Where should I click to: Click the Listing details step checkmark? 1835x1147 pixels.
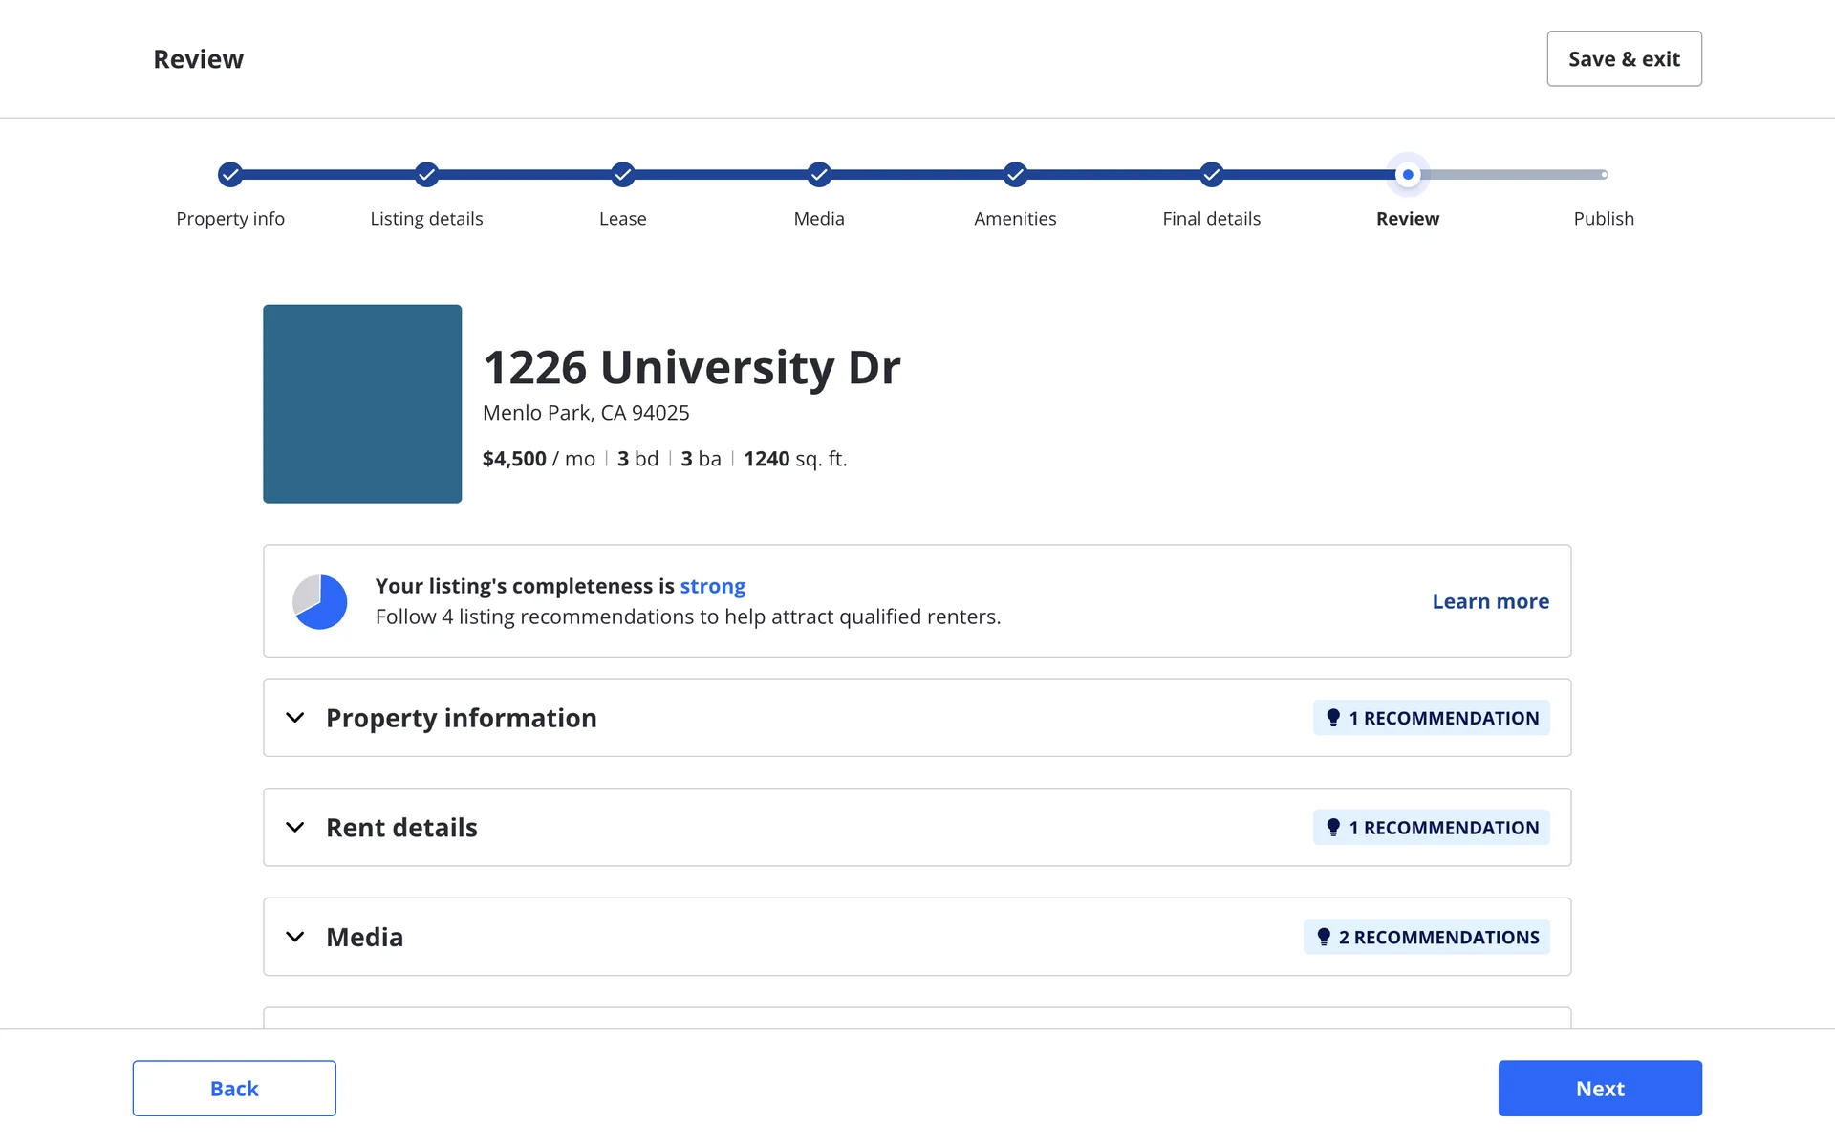coord(426,175)
